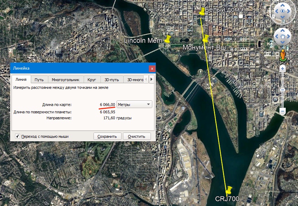Click the ground length value 6 065,95
The image size is (298, 206).
click(x=108, y=112)
